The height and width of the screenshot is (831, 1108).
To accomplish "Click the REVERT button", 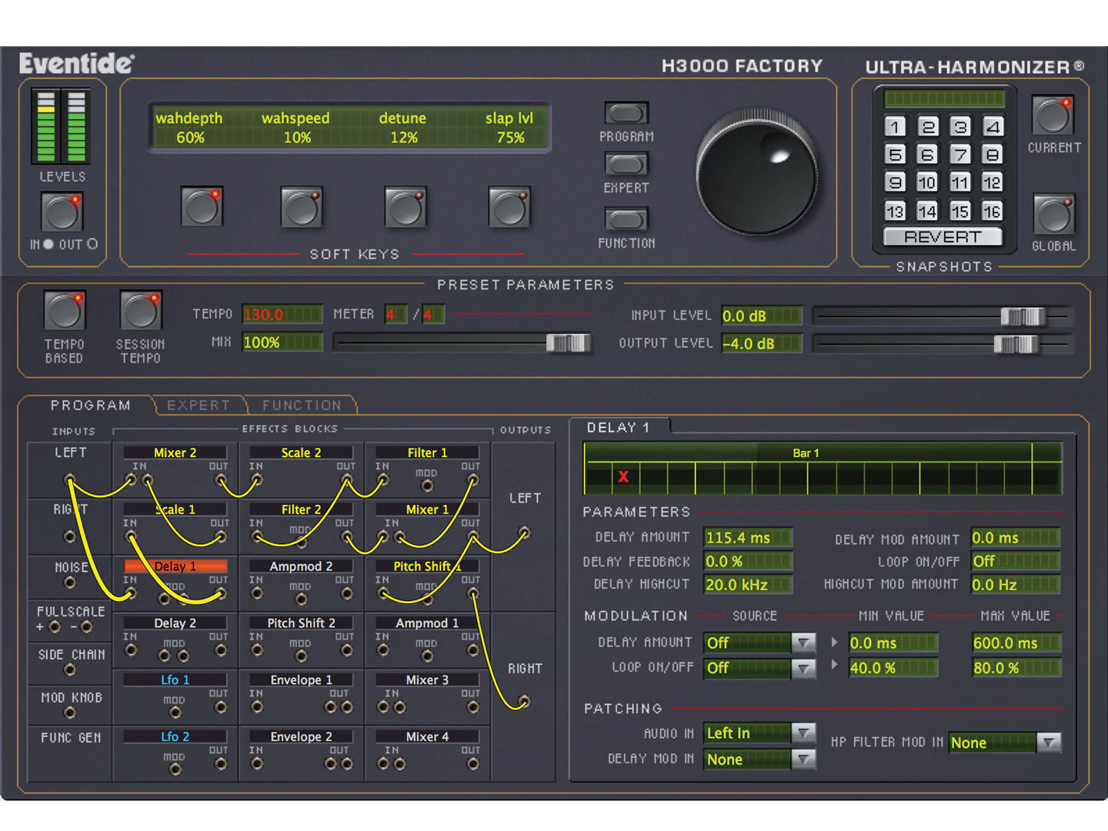I will click(x=943, y=237).
